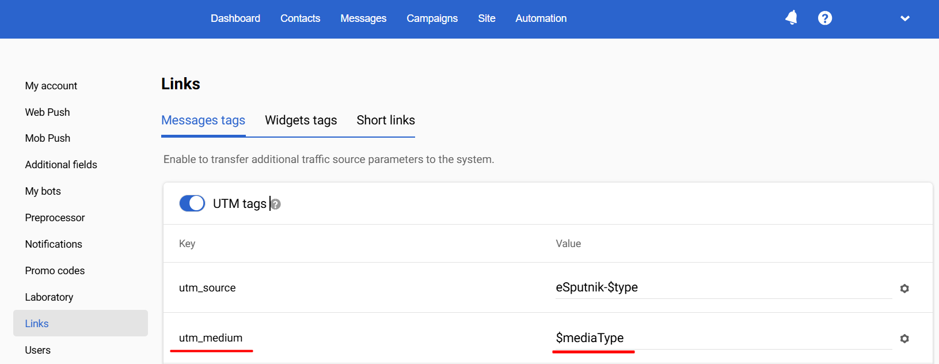
Task: Disable the UTM tags toggle
Action: click(x=192, y=203)
